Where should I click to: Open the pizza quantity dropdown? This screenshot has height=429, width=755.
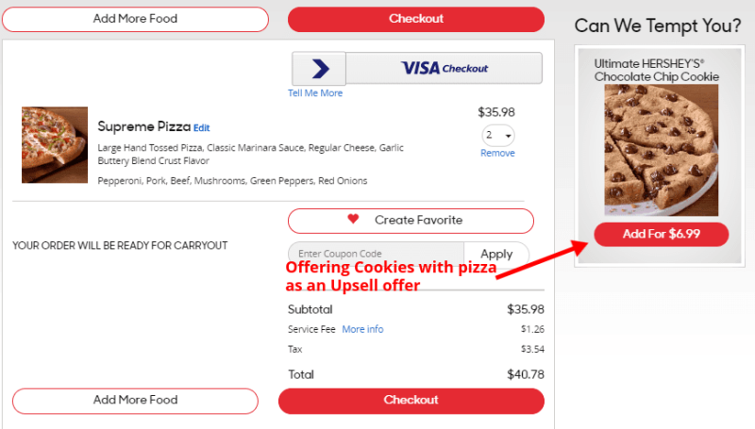tap(498, 135)
